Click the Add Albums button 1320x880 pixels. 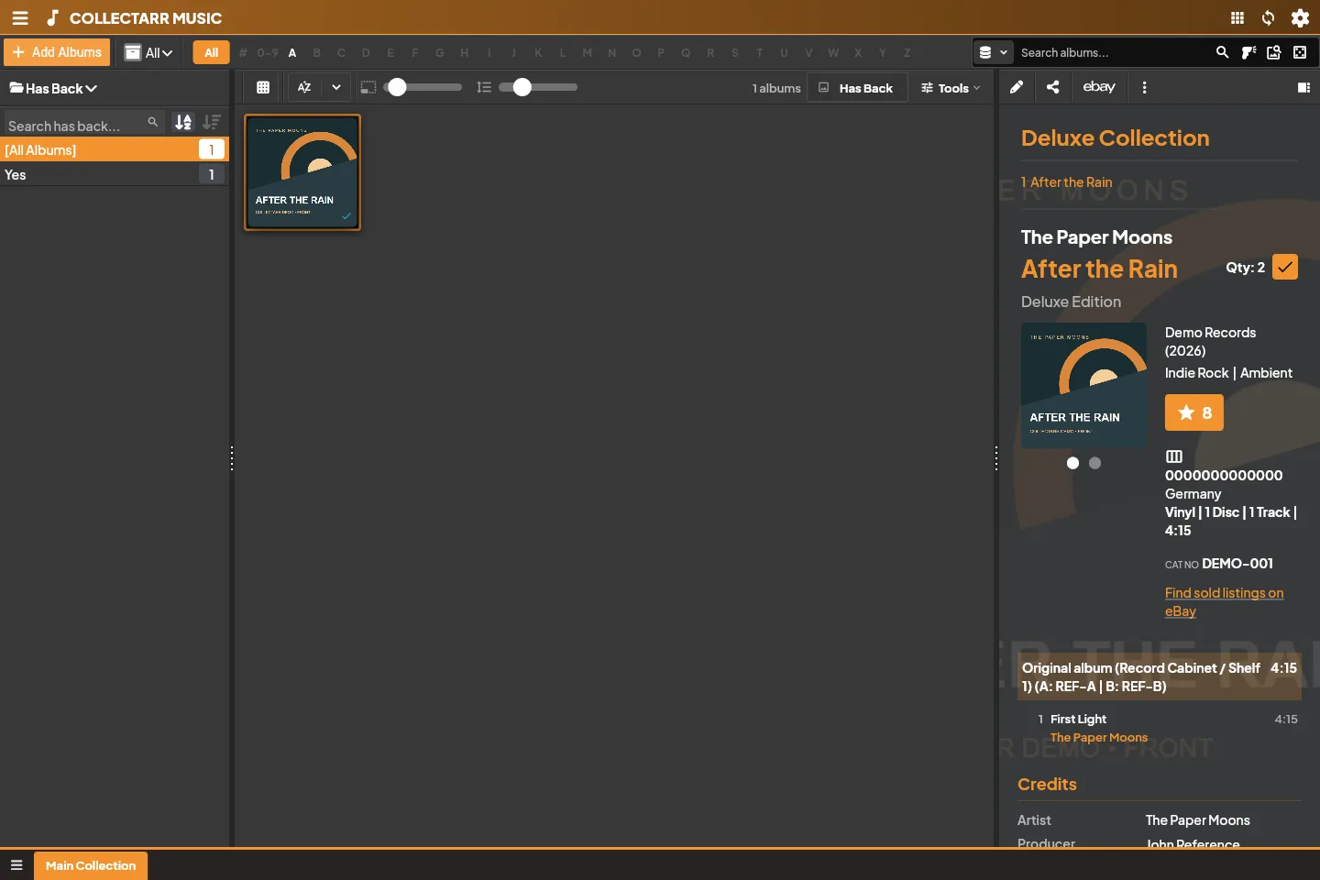[x=57, y=52]
